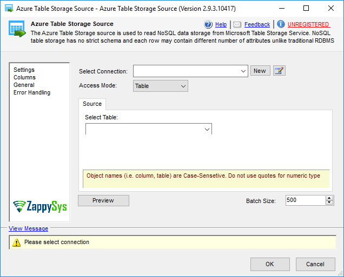Click the 'Select Table:' label
The image size is (344, 277).
(101, 117)
